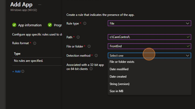The image size is (195, 109).
Task: Open the Add App ellipsis menu
Action: [40, 5]
